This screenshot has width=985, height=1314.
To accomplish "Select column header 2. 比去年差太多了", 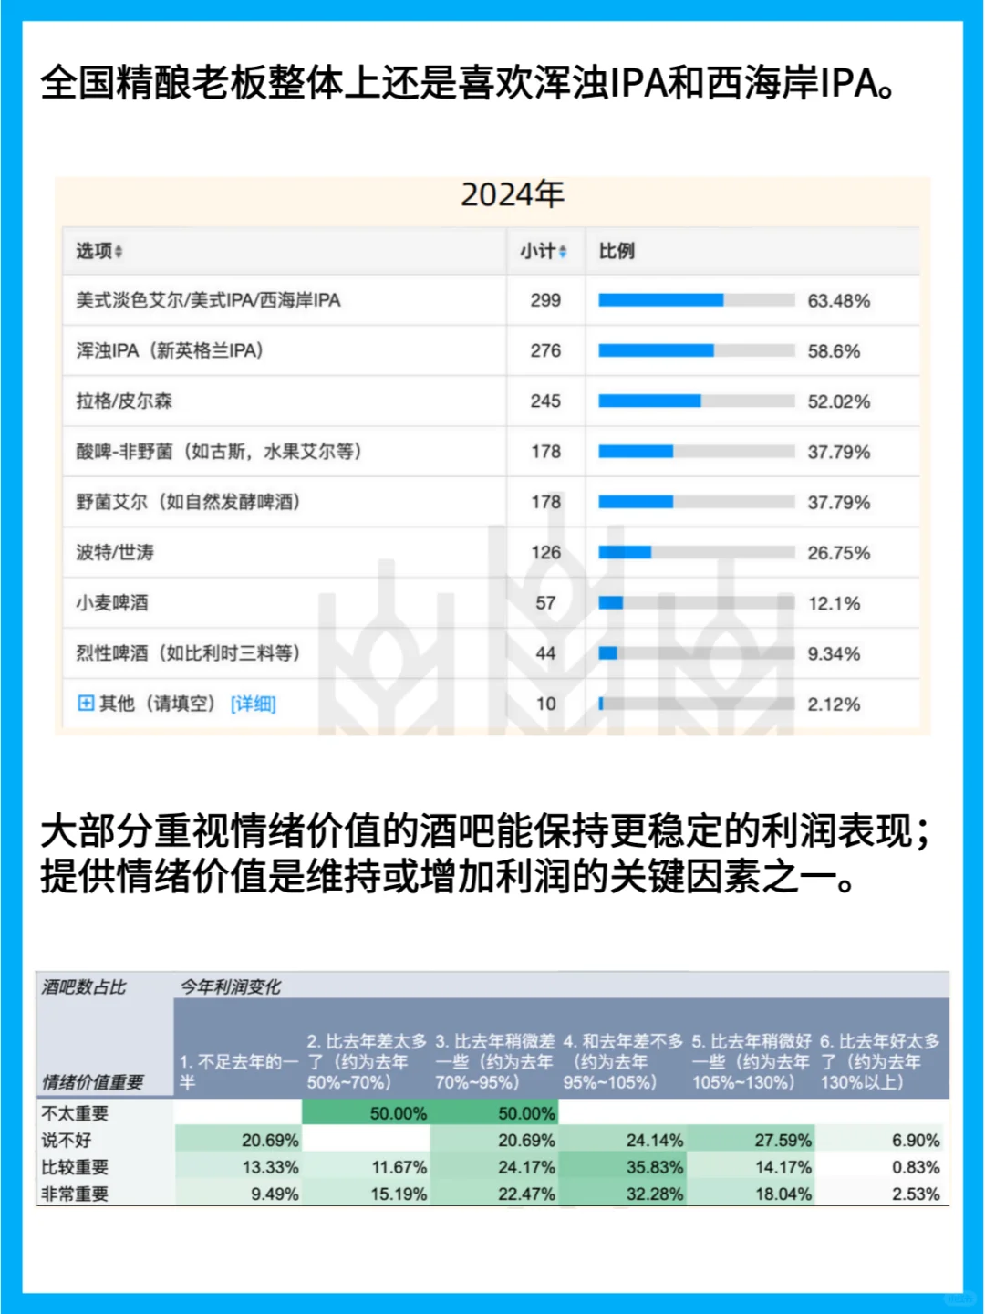I will point(367,1061).
